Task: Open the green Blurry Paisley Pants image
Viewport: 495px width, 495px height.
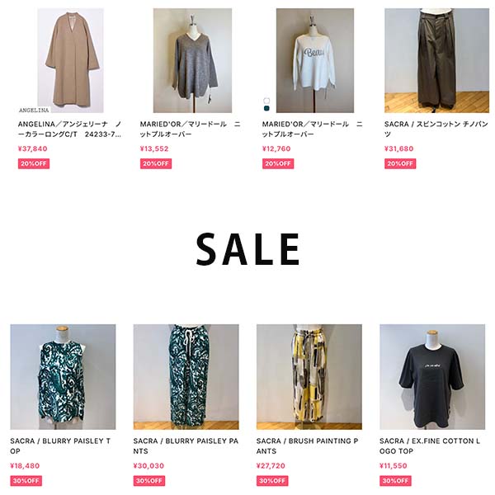Action: (x=186, y=377)
